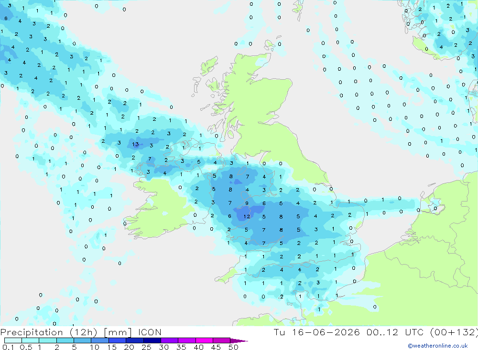Click the 20–25 mm dark blue swatch

pyautogui.click(x=134, y=340)
